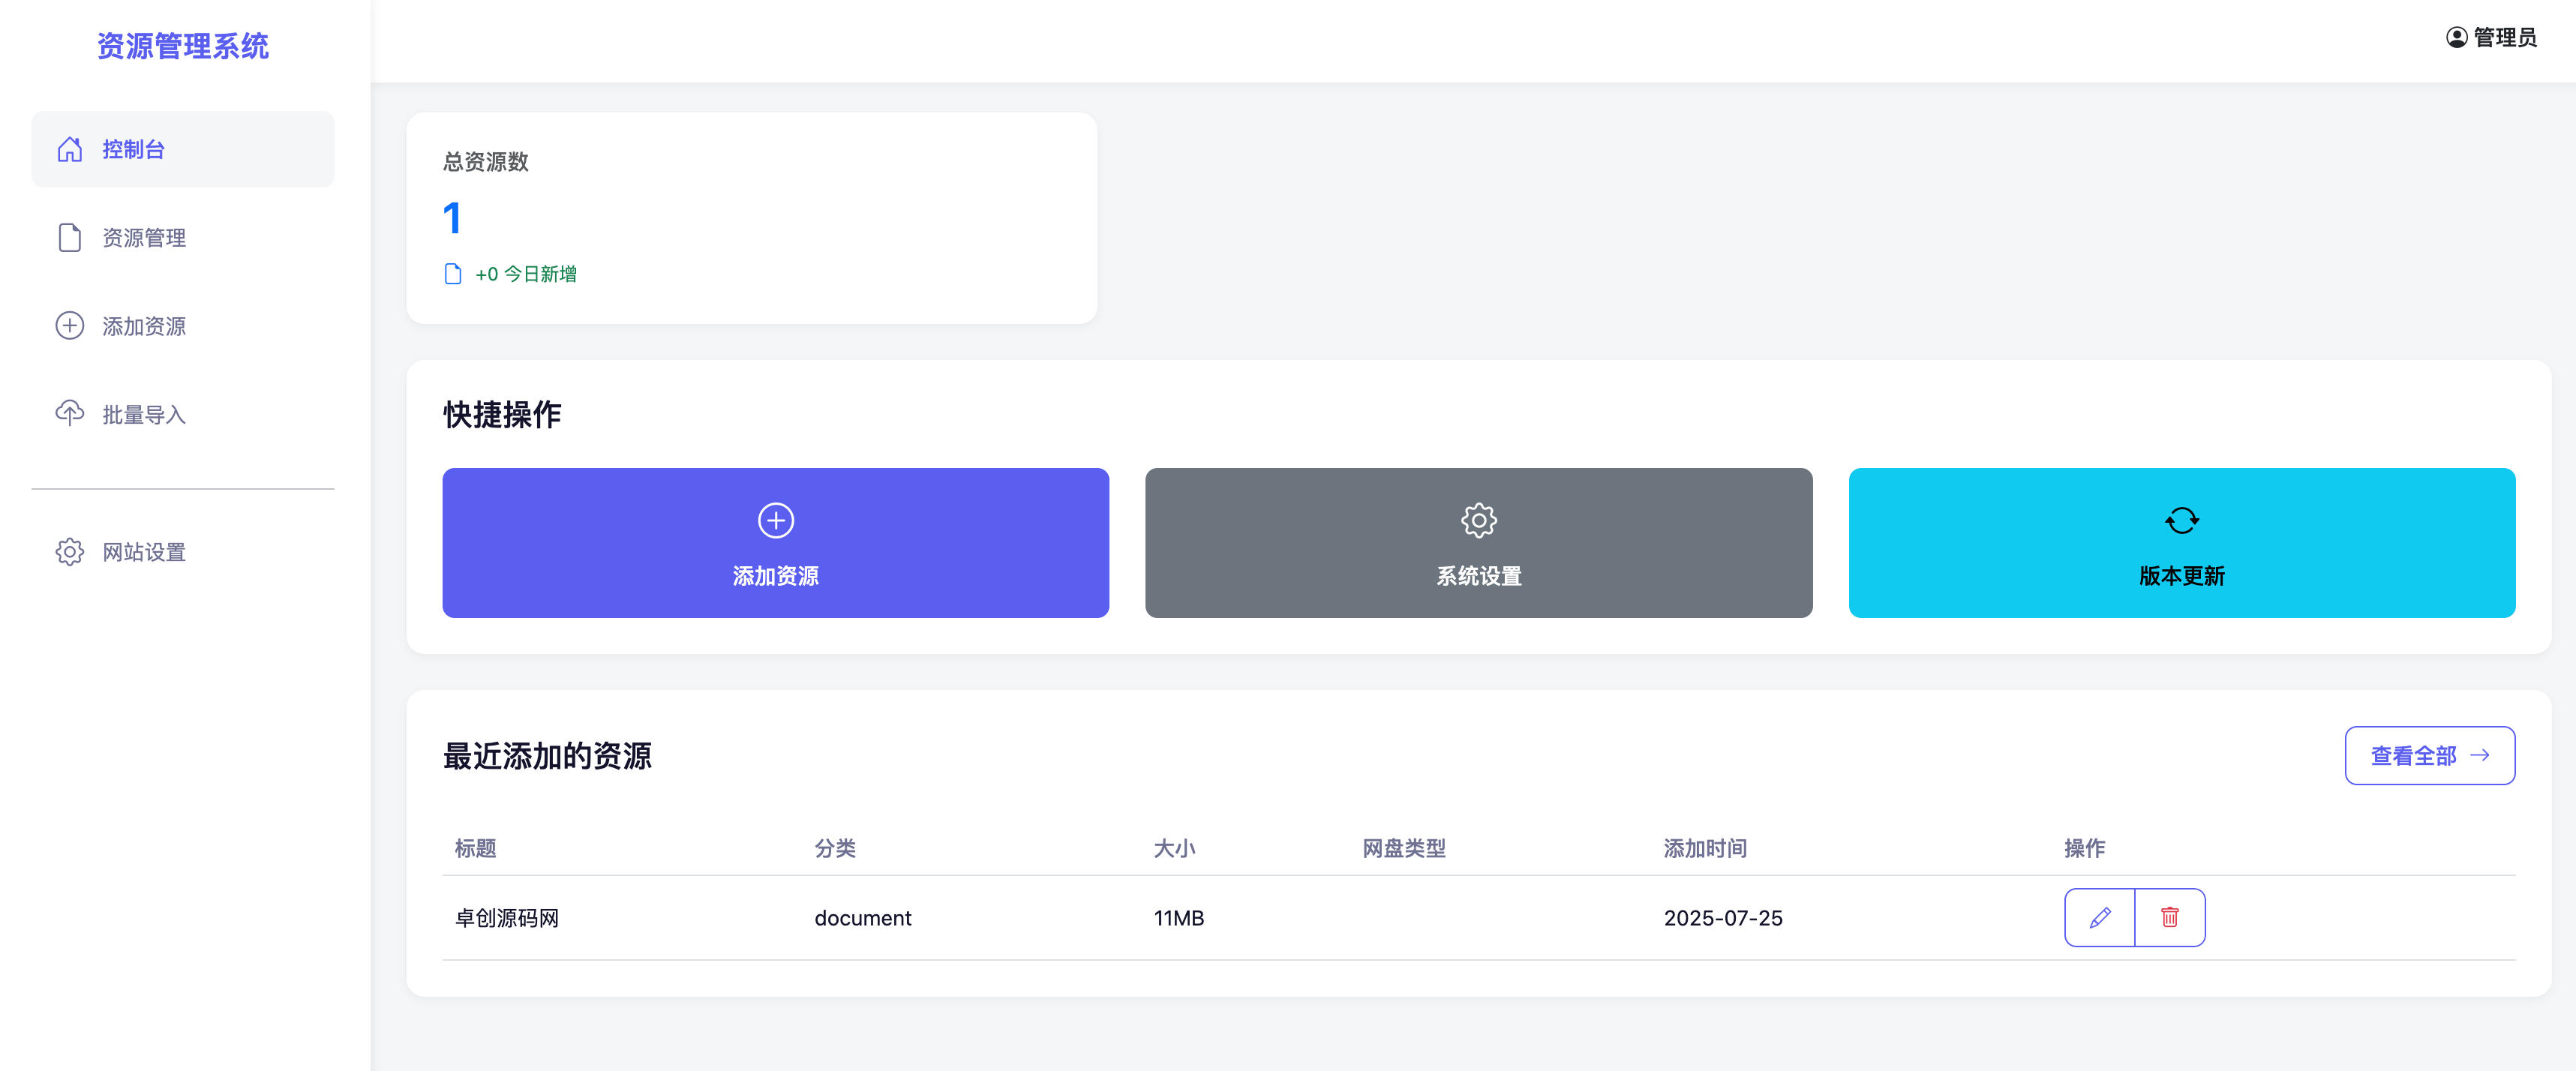Screen dimensions: 2576x1071
Task: Click the plus-circle icon in the blue 添加资源 card
Action: click(x=775, y=520)
